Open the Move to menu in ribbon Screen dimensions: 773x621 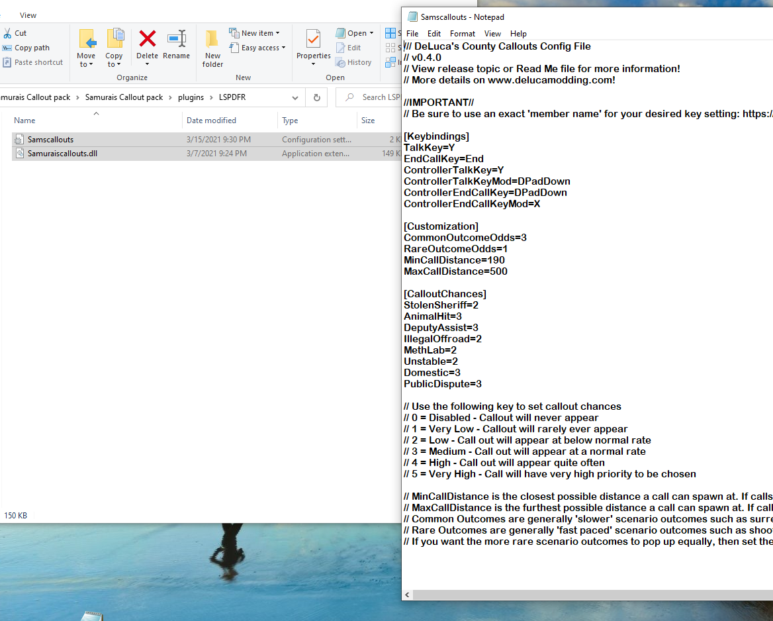click(x=86, y=48)
